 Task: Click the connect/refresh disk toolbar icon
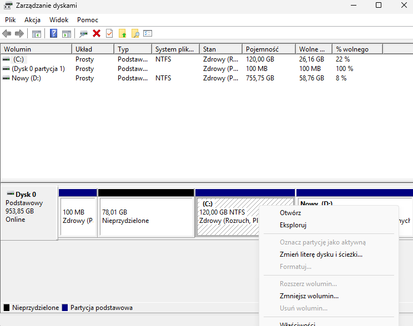pyautogui.click(x=83, y=34)
